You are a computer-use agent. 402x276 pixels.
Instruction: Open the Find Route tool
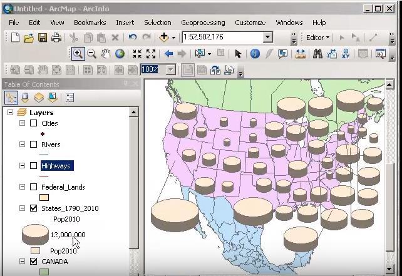[332, 54]
